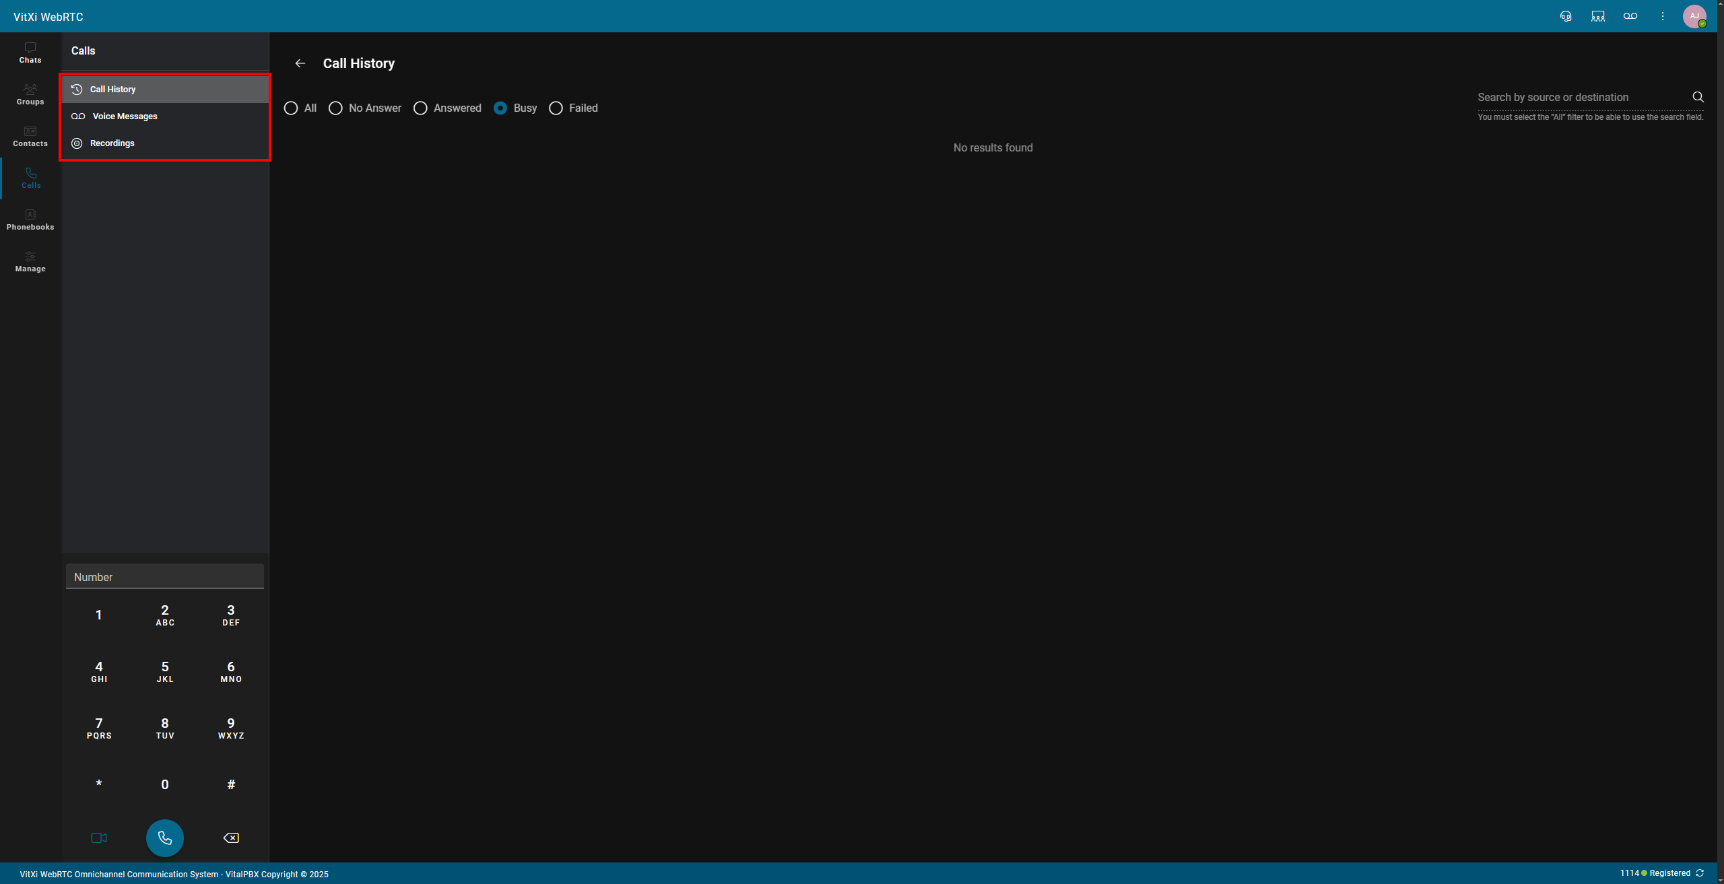This screenshot has height=884, width=1724.
Task: Click the Number input field
Action: click(164, 576)
